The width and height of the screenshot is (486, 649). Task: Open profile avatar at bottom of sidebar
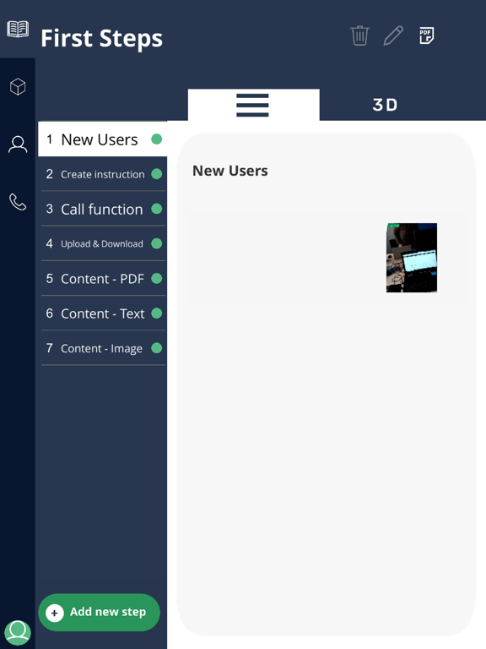[x=18, y=632]
